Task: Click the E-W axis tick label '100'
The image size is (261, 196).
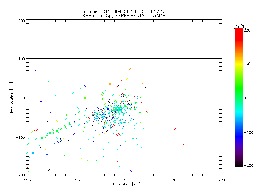Action: click(x=173, y=180)
